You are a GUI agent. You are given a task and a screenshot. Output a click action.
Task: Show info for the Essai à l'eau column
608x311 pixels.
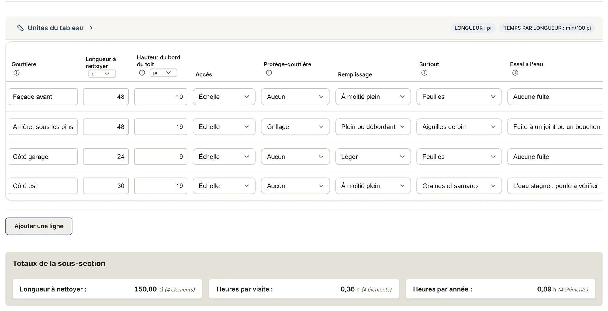pos(515,73)
